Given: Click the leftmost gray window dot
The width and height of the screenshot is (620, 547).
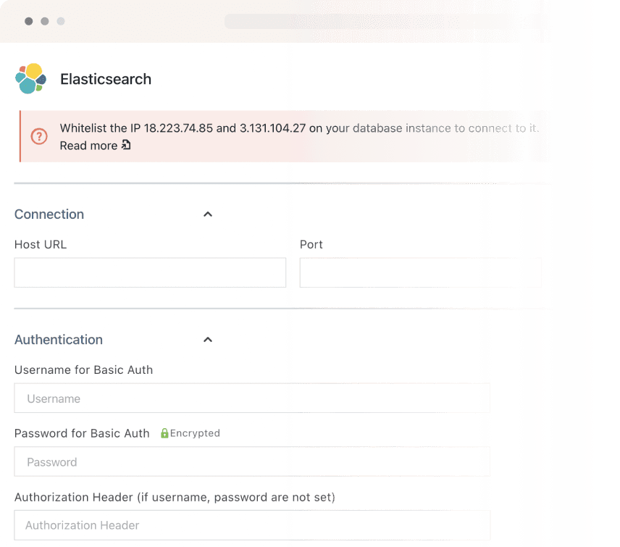Looking at the screenshot, I should tap(28, 21).
